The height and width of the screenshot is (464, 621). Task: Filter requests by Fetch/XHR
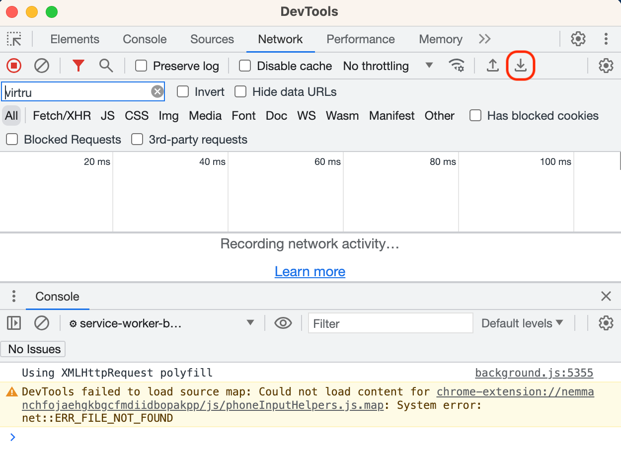(x=62, y=116)
